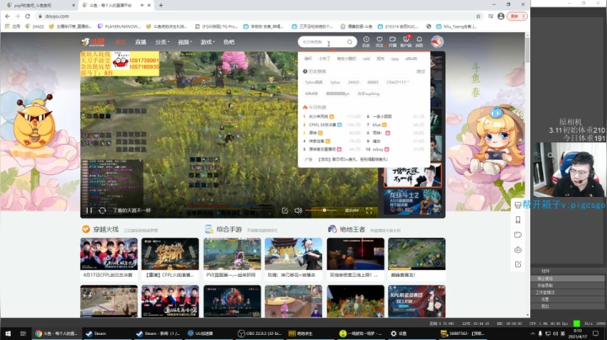Open hot search entry 一条小团团
The height and width of the screenshot is (340, 607).
(382, 116)
